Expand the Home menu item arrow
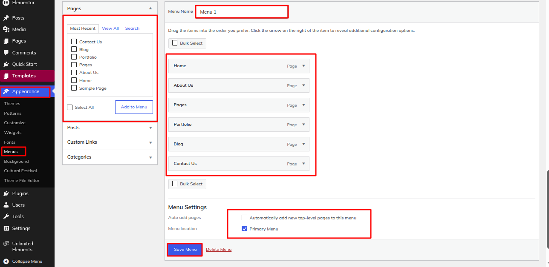 click(x=304, y=66)
